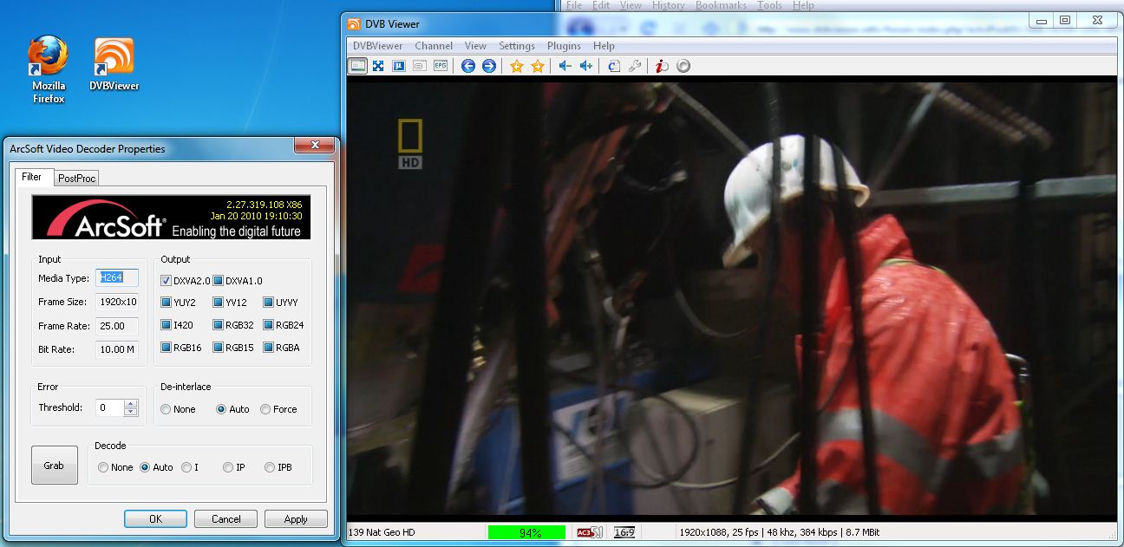1124x547 pixels.
Task: Open options via the wrench icon
Action: [x=634, y=66]
